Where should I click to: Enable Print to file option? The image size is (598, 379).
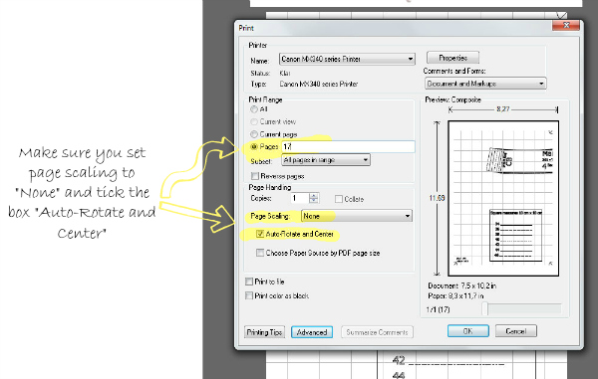tap(249, 282)
